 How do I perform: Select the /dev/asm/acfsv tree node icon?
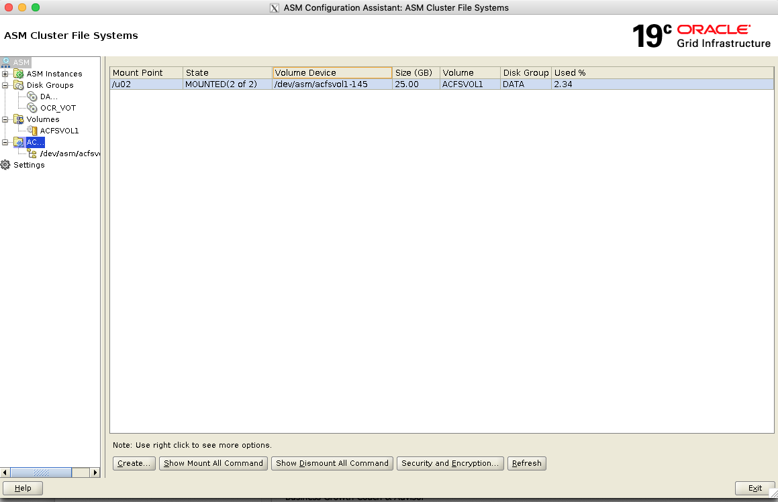[32, 153]
